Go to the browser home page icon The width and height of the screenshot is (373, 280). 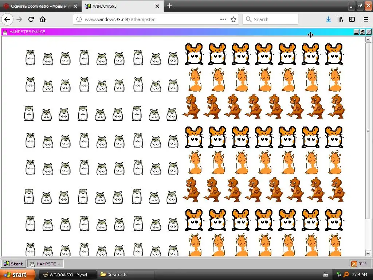tap(43, 19)
